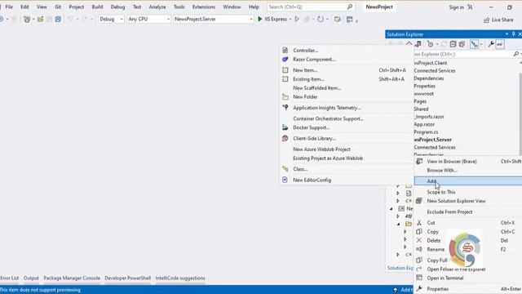Click Show All Files icon
The height and width of the screenshot is (294, 522).
[462, 44]
